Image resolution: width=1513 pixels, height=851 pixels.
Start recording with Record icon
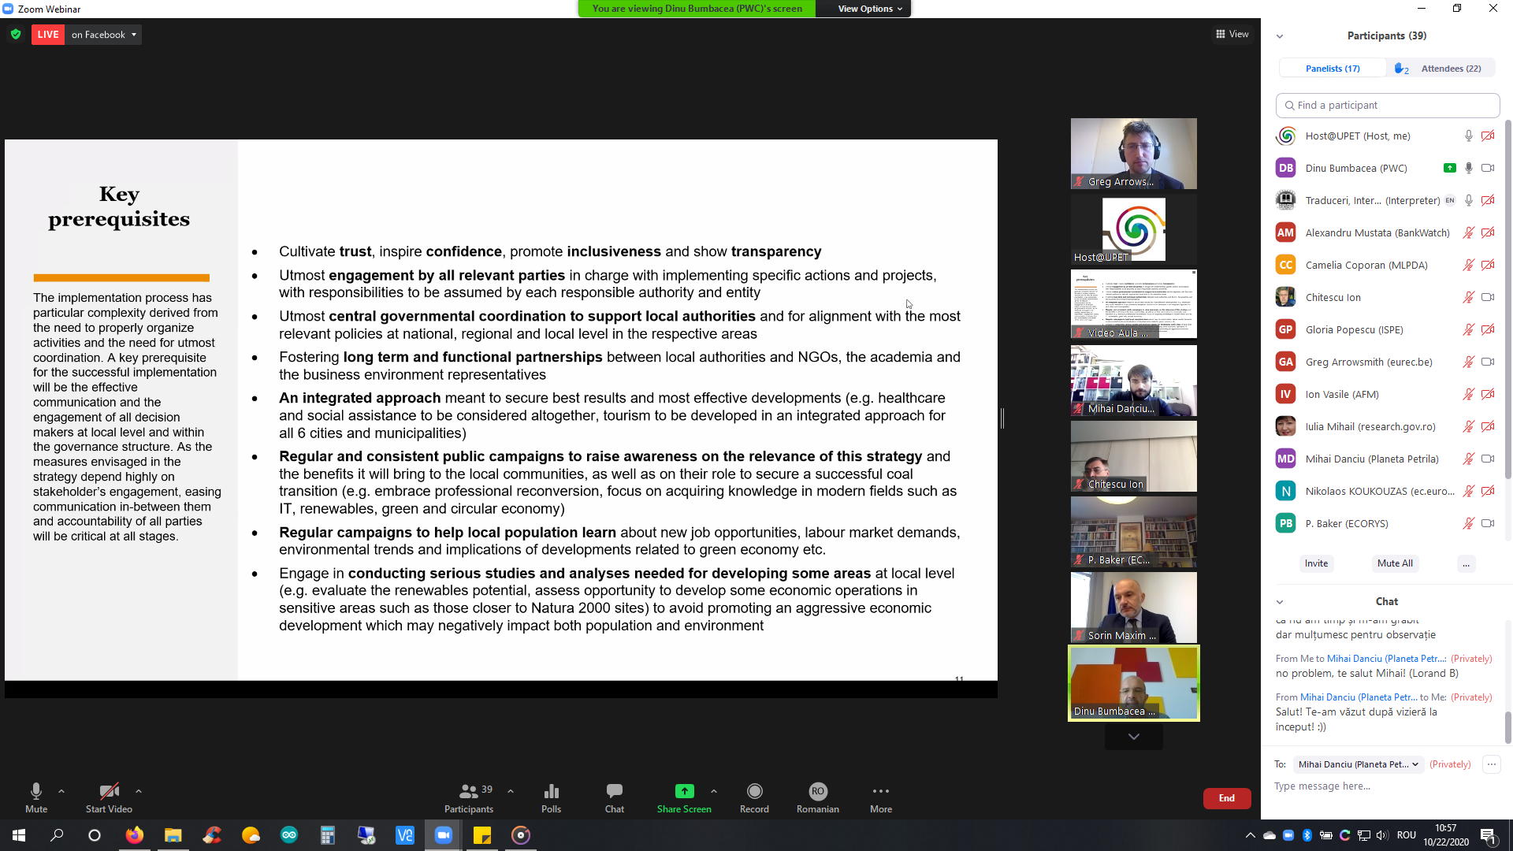pyautogui.click(x=754, y=791)
